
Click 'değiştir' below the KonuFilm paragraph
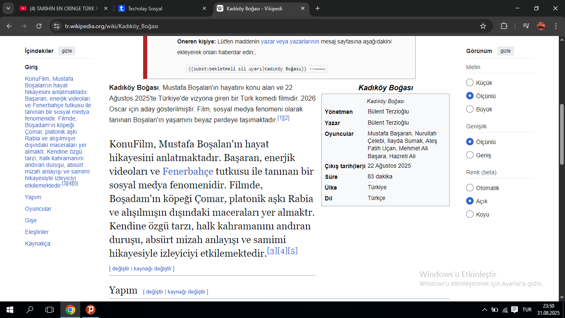tap(121, 269)
